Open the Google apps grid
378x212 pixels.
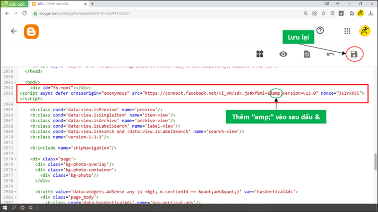pos(347,31)
